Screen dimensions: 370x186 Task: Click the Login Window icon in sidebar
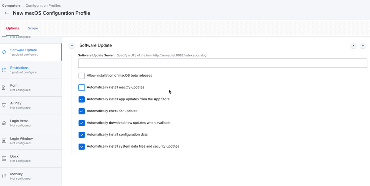point(4,141)
